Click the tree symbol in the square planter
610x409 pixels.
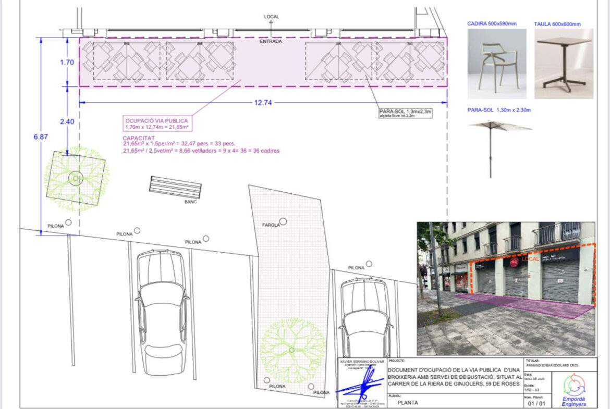pos(76,179)
